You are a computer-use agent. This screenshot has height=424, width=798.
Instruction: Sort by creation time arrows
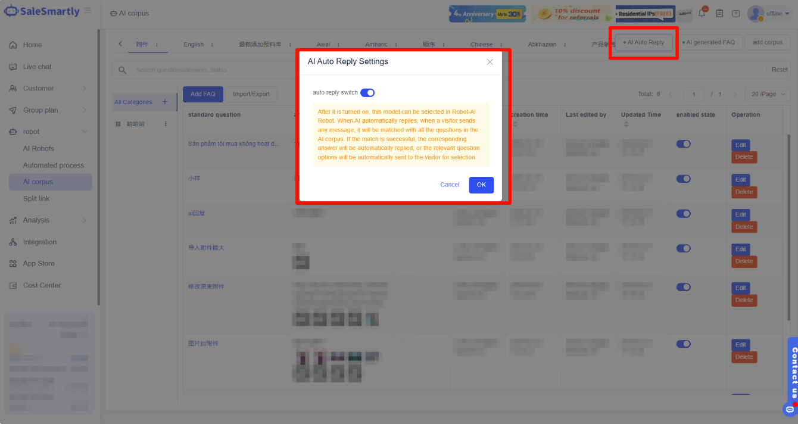(x=515, y=124)
